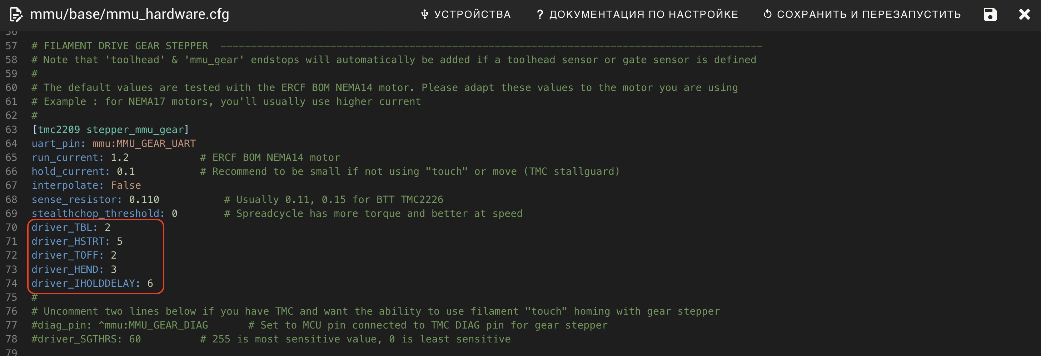The image size is (1041, 356).
Task: Close the config file editor
Action: tap(1024, 15)
